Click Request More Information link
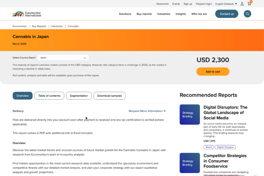264x176 pixels. (x=147, y=111)
